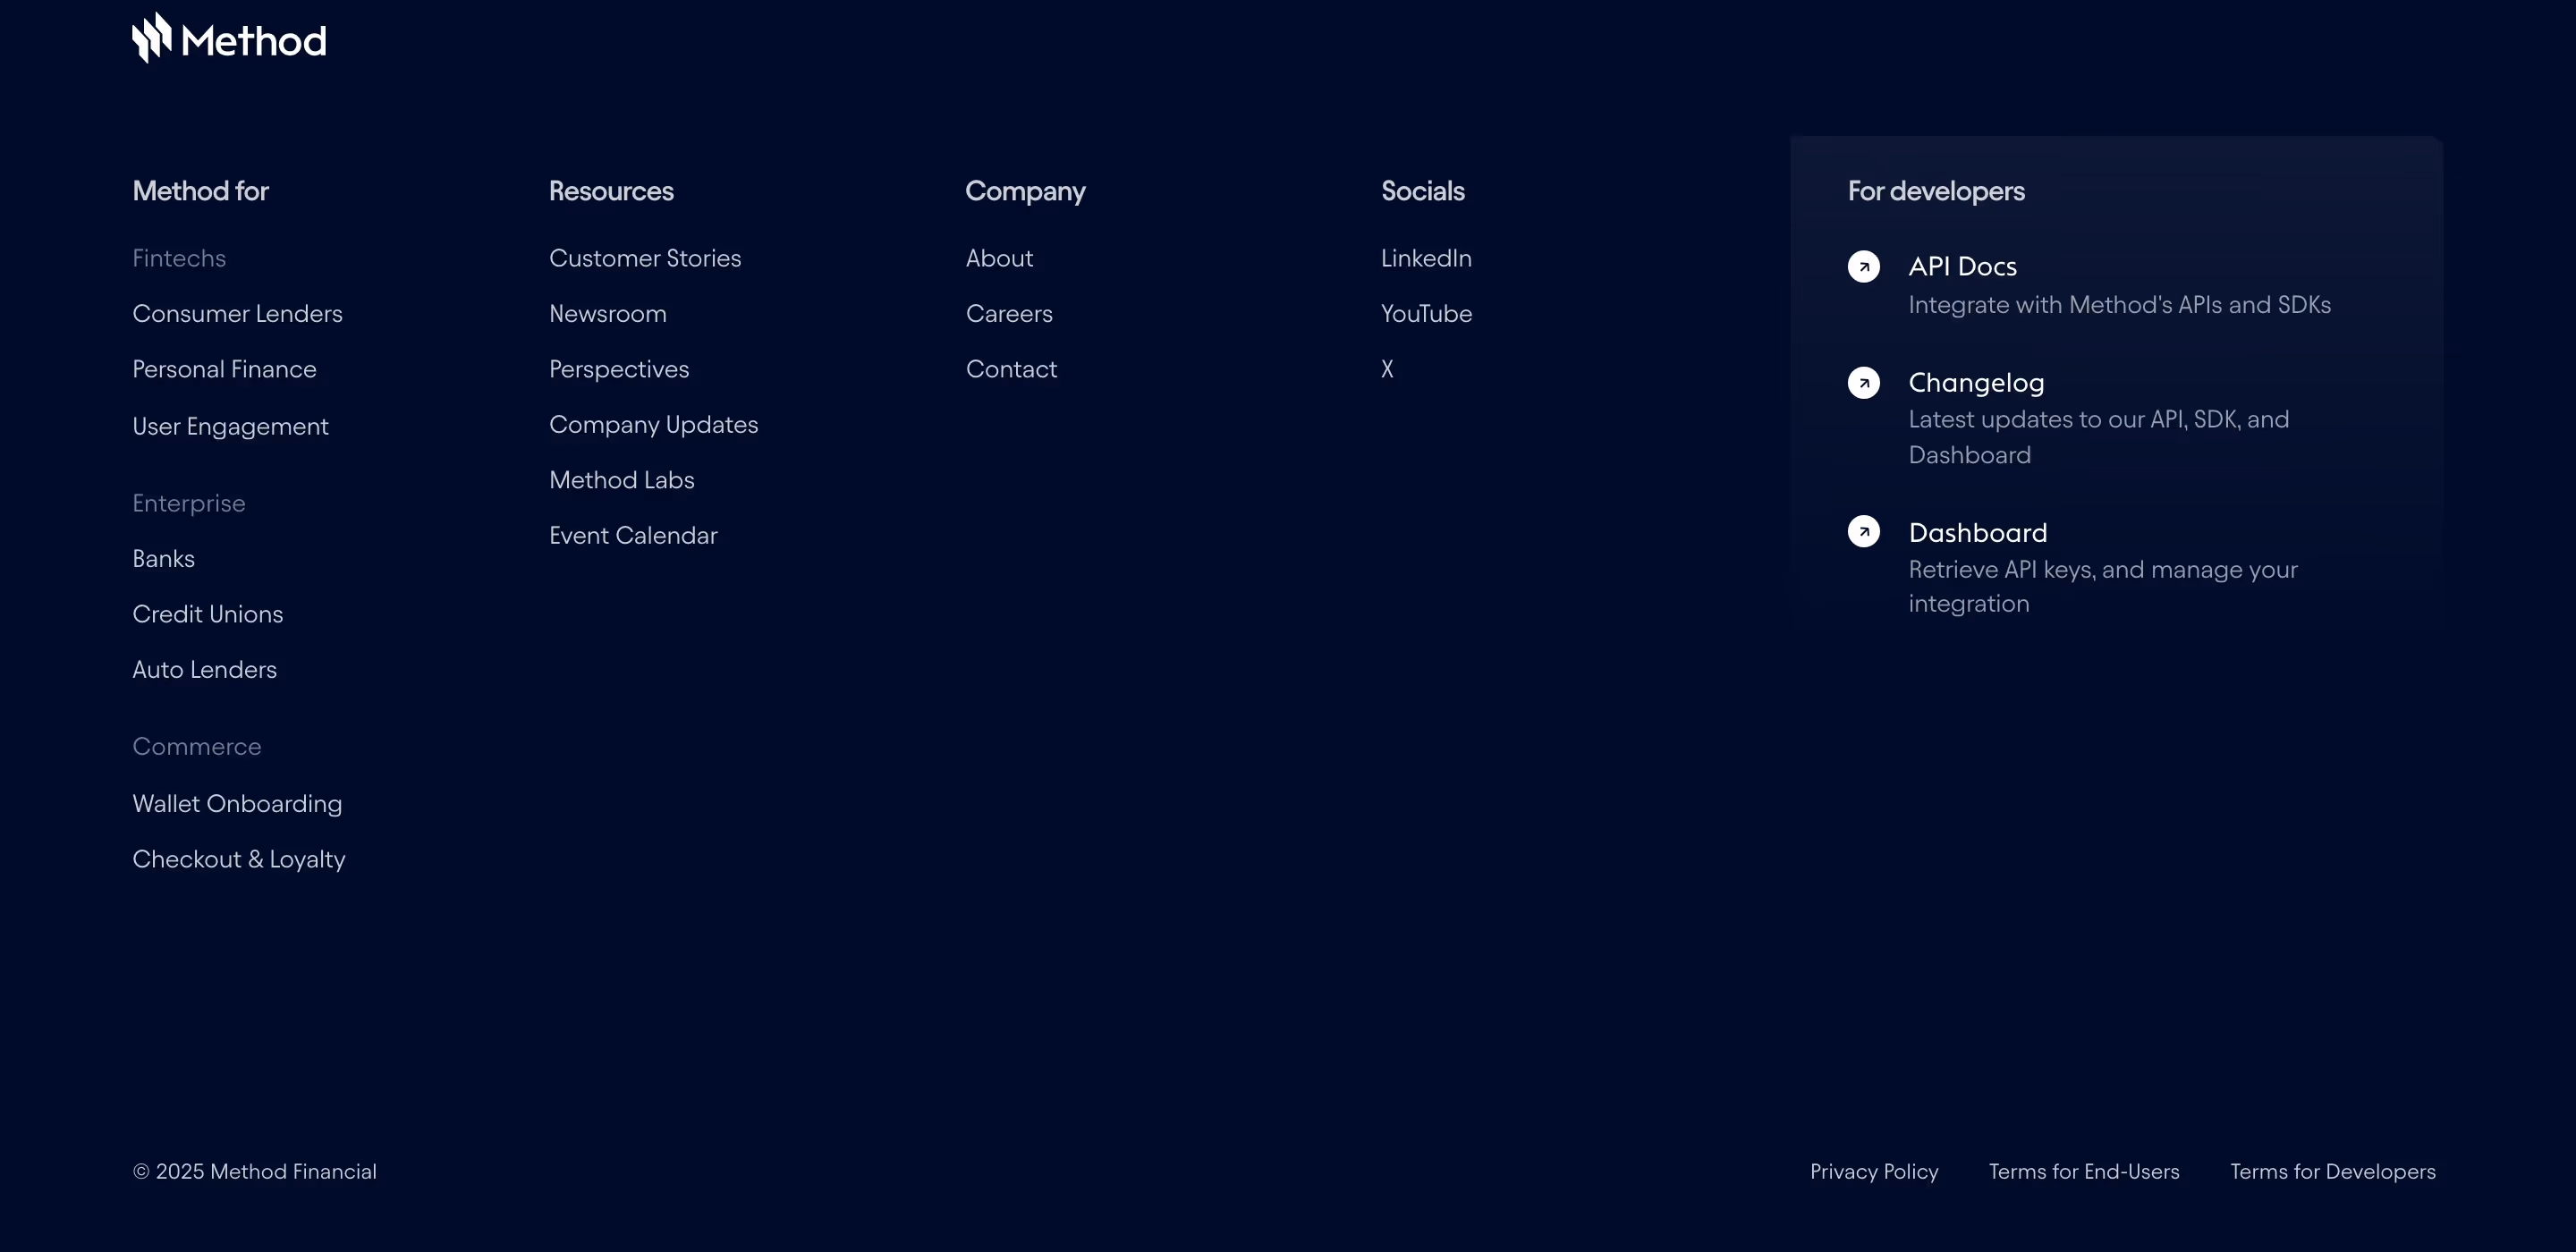Click the 2025 Method Financial copyright text
Screen dimensions: 2576x1252
point(255,1171)
